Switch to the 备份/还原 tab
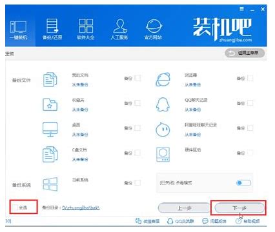275x232 pixels. 52,30
